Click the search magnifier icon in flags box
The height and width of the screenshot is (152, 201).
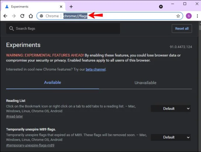11,29
